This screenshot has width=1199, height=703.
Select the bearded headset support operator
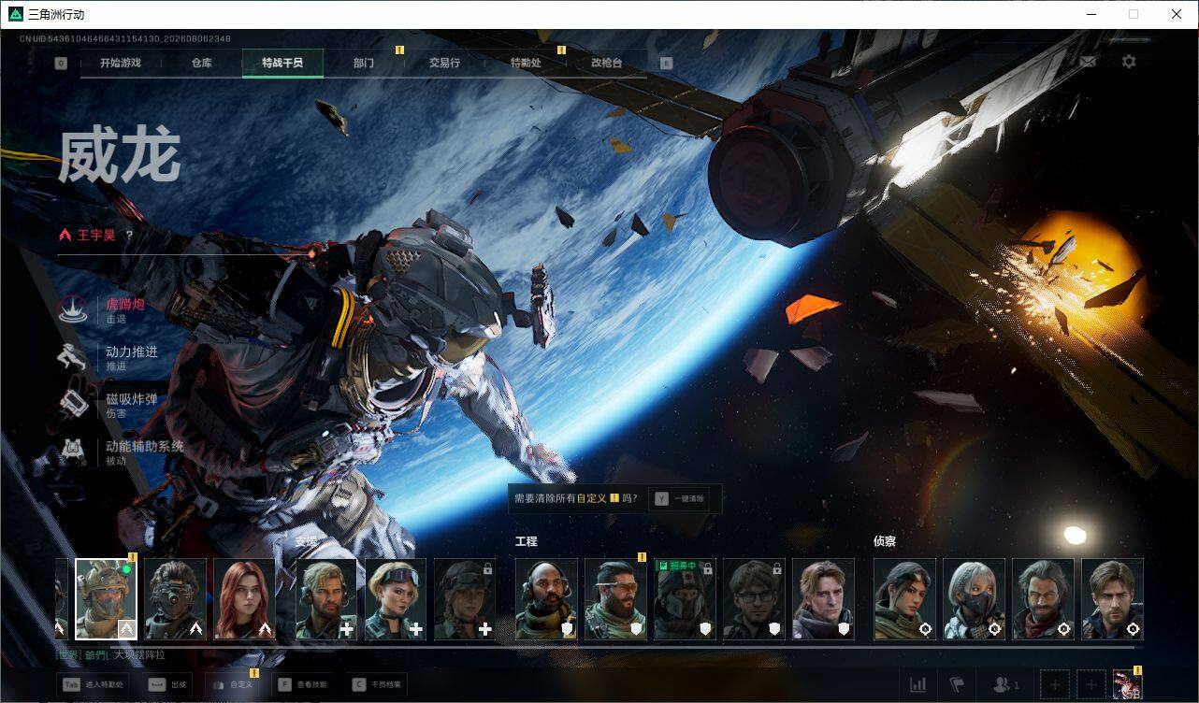pos(326,599)
